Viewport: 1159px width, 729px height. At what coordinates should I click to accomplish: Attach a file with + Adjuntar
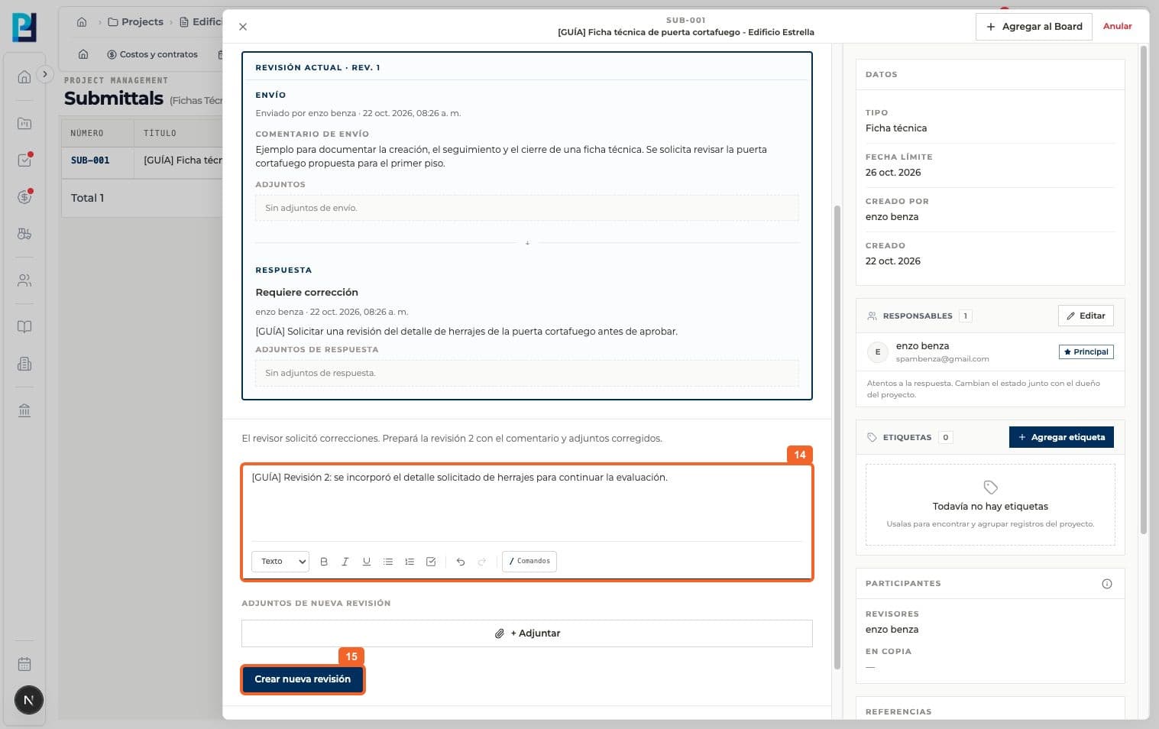click(x=527, y=633)
